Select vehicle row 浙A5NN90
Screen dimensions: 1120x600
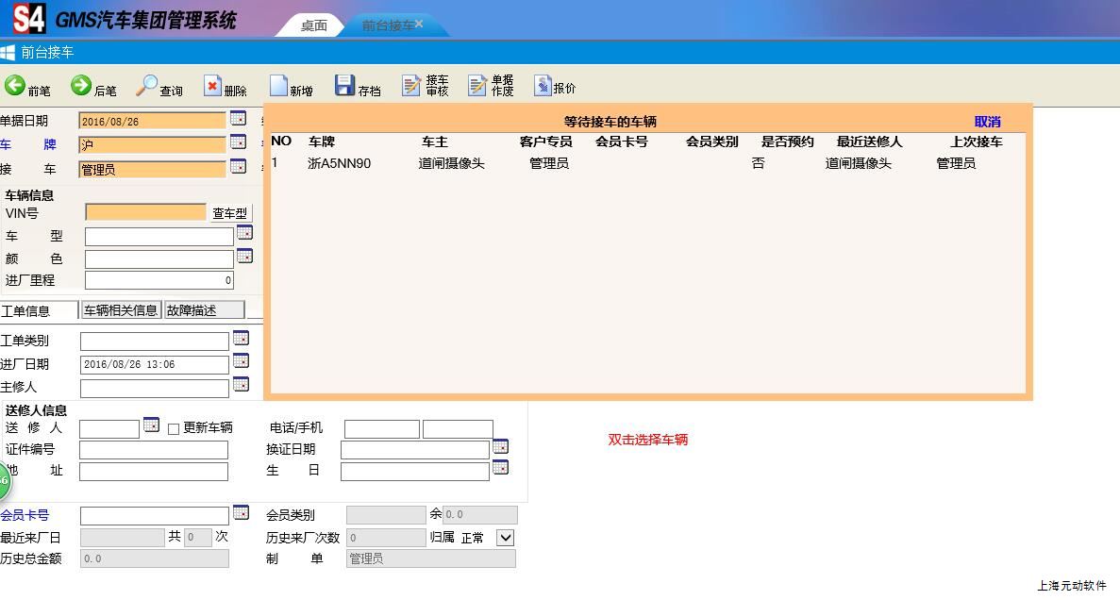(x=340, y=163)
